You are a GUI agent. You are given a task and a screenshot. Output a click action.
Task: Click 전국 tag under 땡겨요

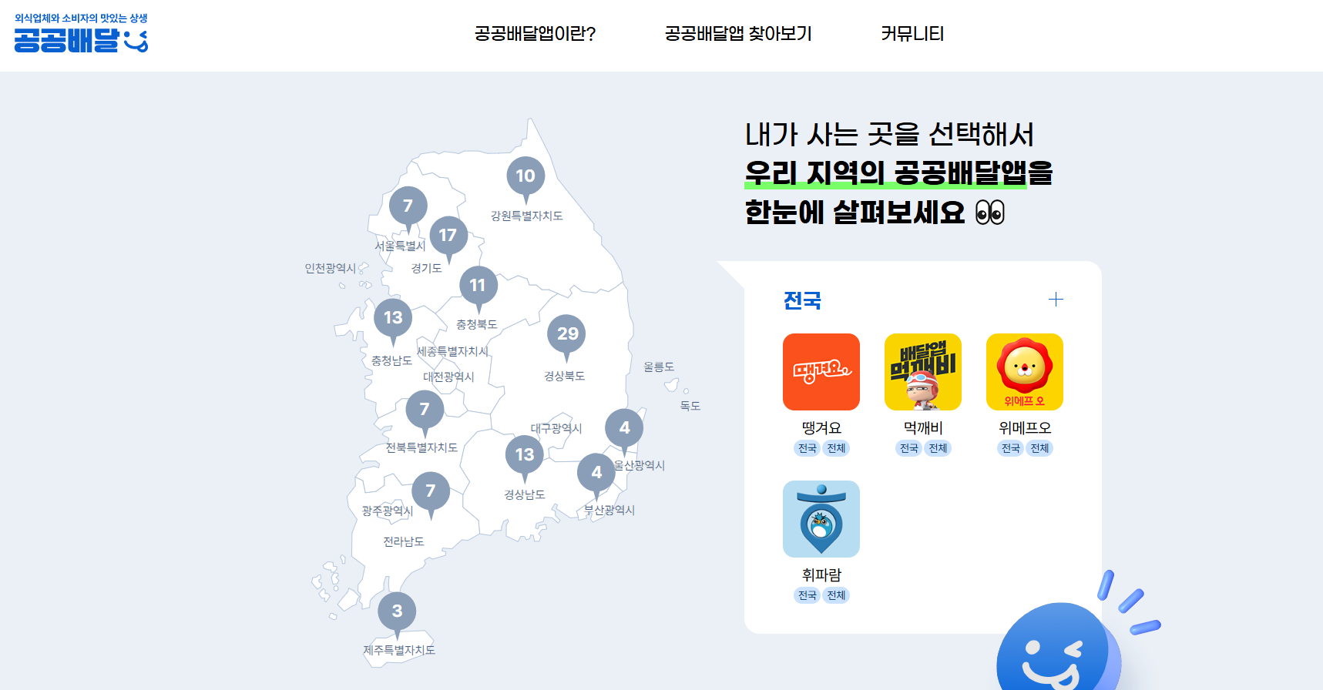[x=807, y=448]
